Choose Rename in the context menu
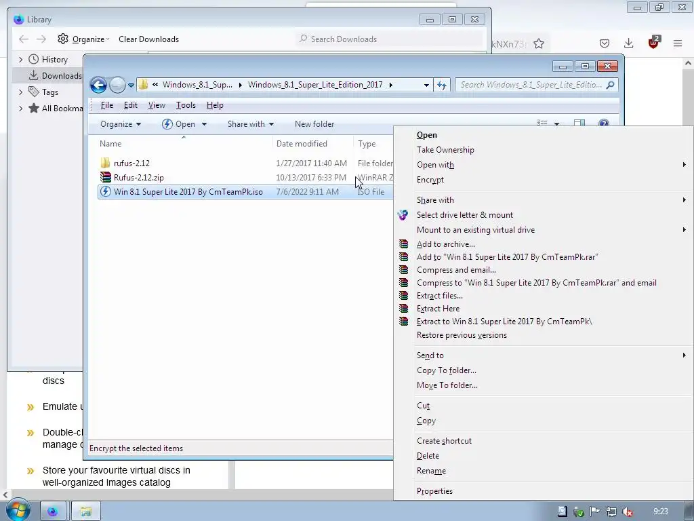 [431, 471]
